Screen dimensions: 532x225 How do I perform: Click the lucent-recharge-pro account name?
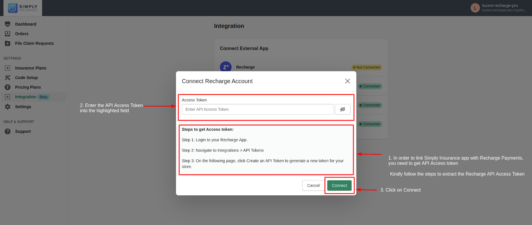500,6
